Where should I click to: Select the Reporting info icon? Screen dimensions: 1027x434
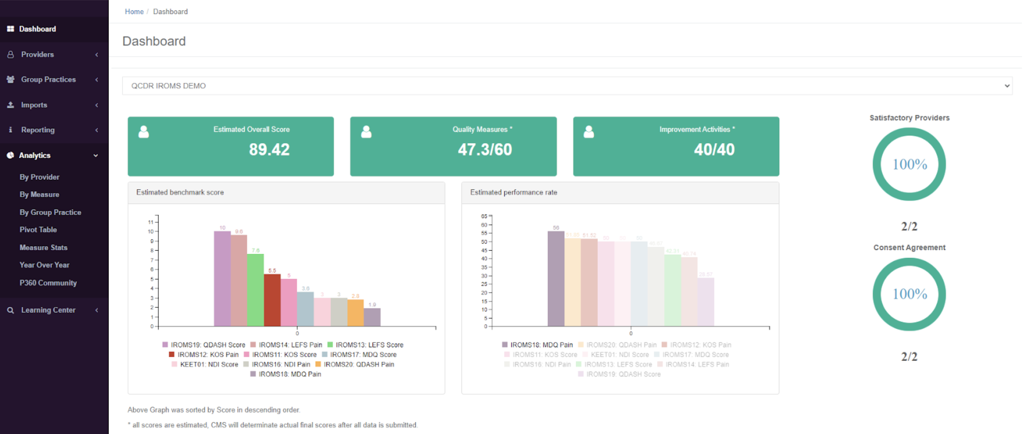point(11,130)
